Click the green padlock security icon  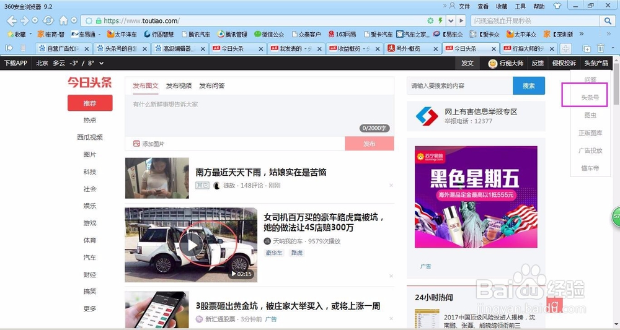click(x=99, y=20)
